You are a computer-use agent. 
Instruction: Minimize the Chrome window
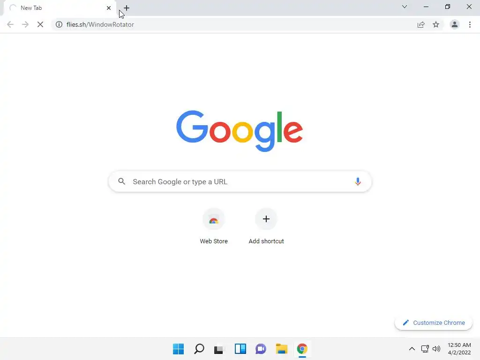click(426, 7)
